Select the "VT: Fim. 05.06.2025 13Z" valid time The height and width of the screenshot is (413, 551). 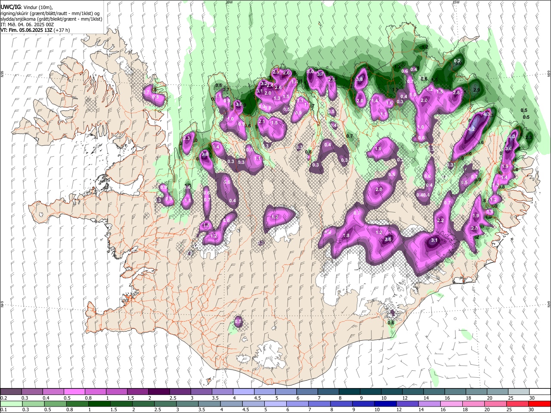coord(27,30)
